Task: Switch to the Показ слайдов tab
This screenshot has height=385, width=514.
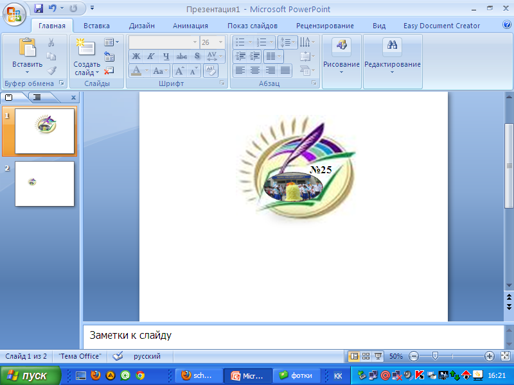Action: (x=253, y=26)
